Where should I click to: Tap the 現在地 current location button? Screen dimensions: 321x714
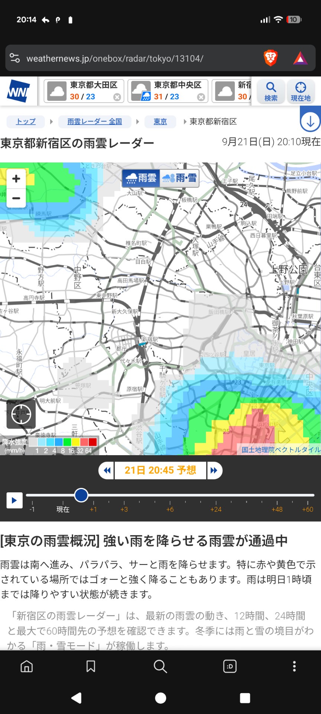(x=301, y=91)
